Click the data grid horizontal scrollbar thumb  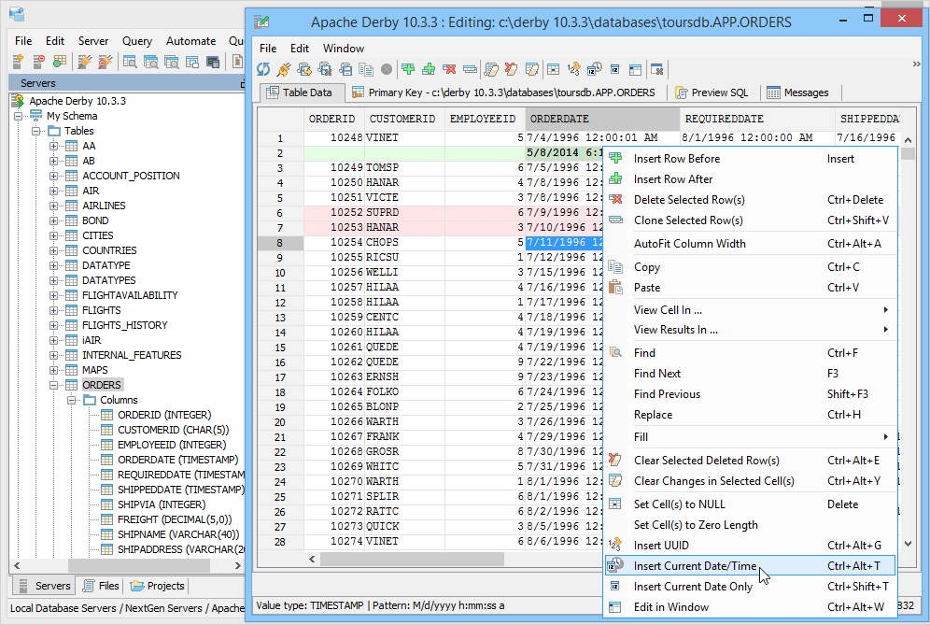pyautogui.click(x=412, y=559)
